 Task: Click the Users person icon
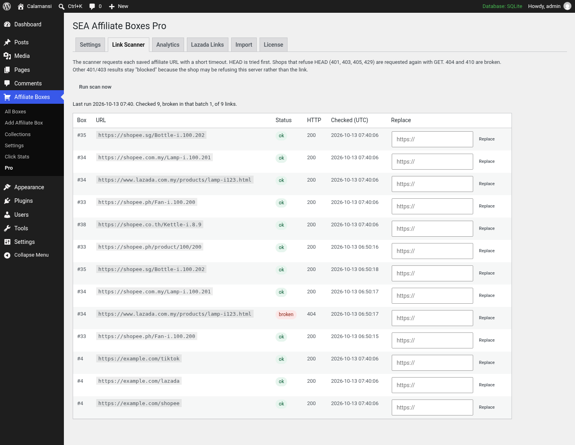[x=7, y=215]
